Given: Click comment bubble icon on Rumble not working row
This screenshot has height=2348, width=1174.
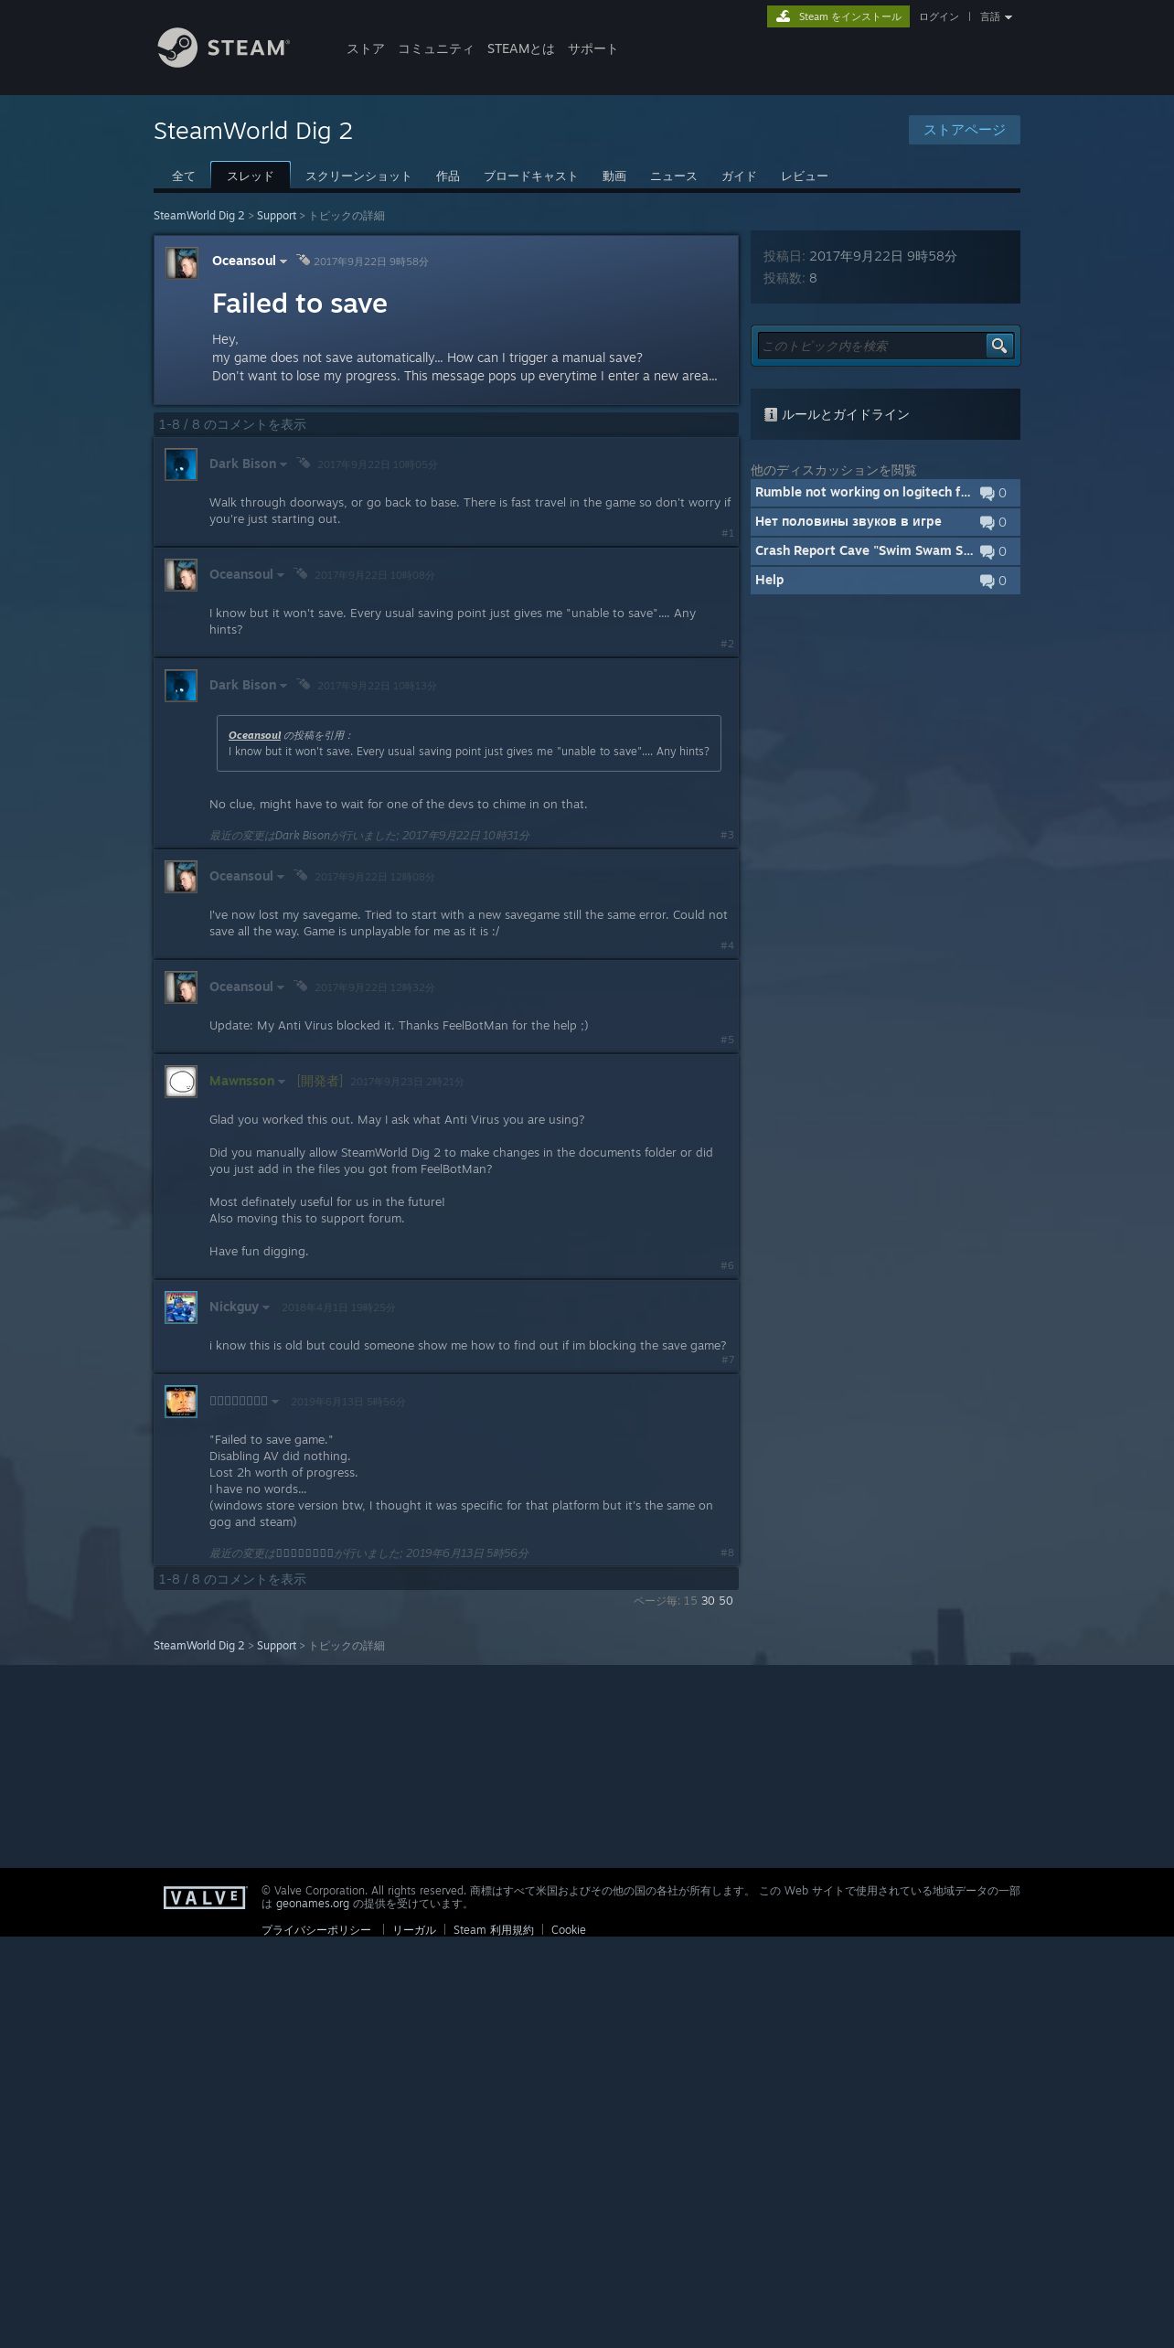Looking at the screenshot, I should (987, 493).
